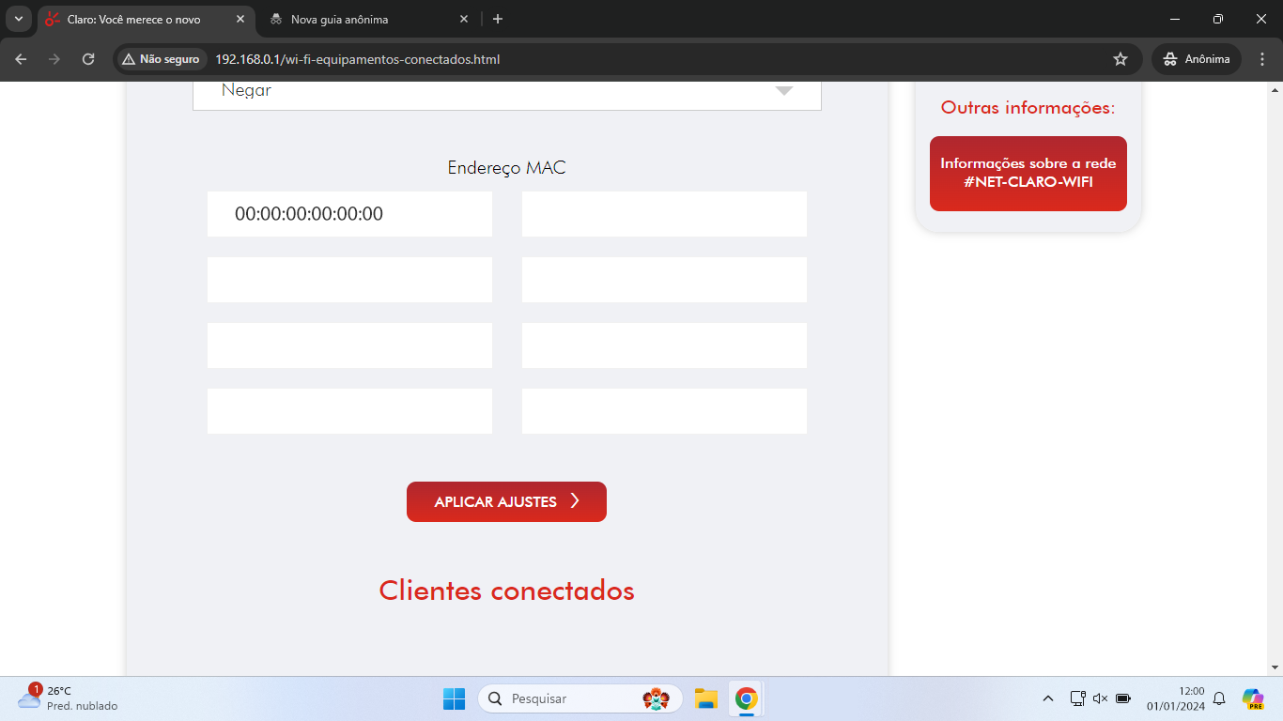
Task: Open Chrome's three-dot menu
Action: pos(1261,59)
